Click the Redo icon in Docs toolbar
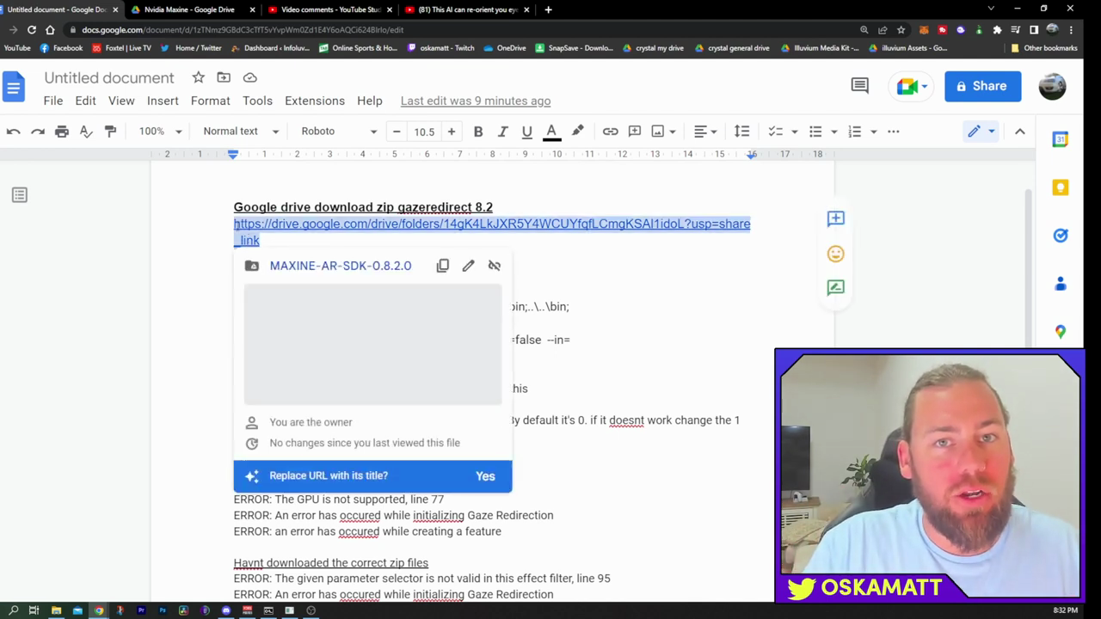 click(x=38, y=132)
